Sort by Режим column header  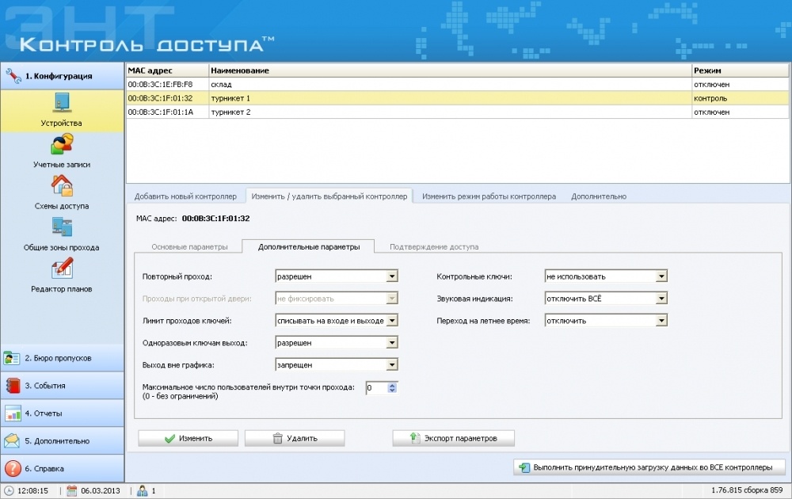point(740,70)
